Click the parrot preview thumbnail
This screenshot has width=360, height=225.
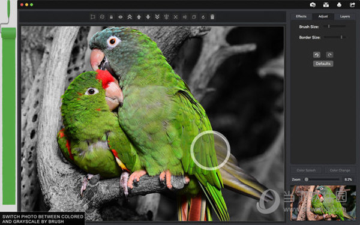[x=323, y=203]
